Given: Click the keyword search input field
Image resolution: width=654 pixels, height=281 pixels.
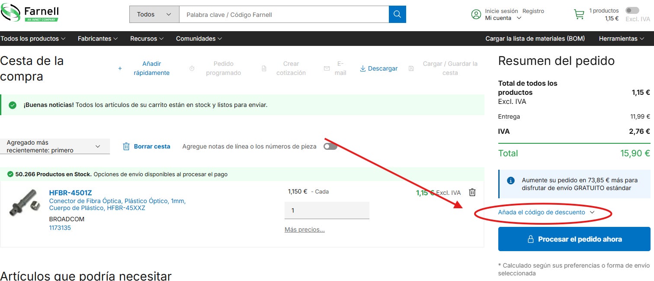Looking at the screenshot, I should click(x=284, y=14).
